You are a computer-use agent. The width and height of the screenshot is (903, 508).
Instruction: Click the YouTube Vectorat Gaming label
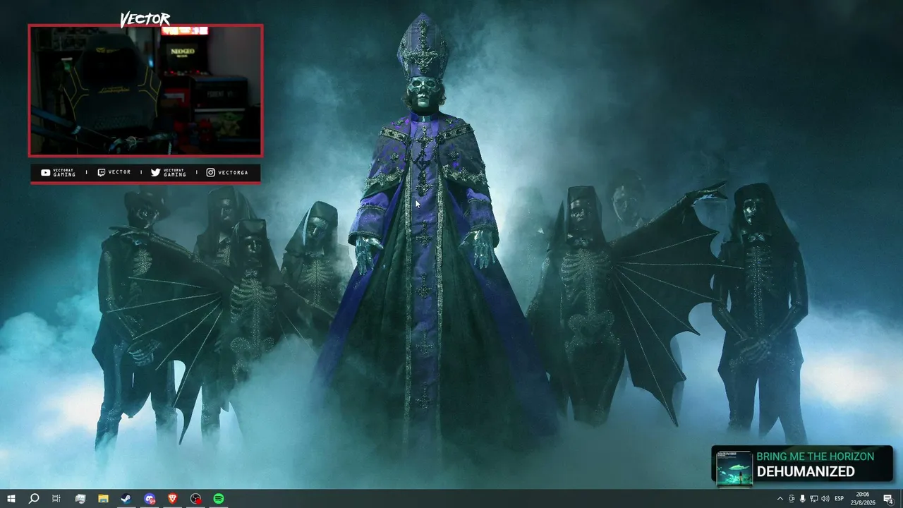pos(58,172)
